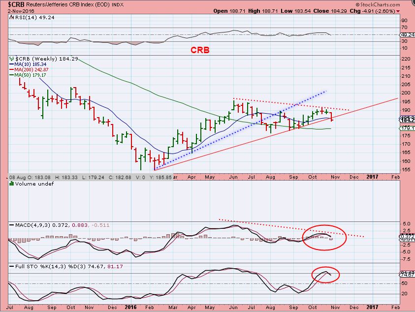
Task: Click the INDX exchange label
Action: pos(118,5)
